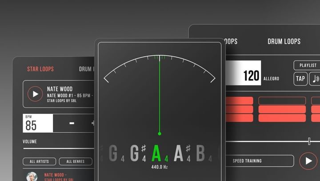The image size is (320, 181).
Task: Open the All Genres filter
Action: tap(76, 161)
